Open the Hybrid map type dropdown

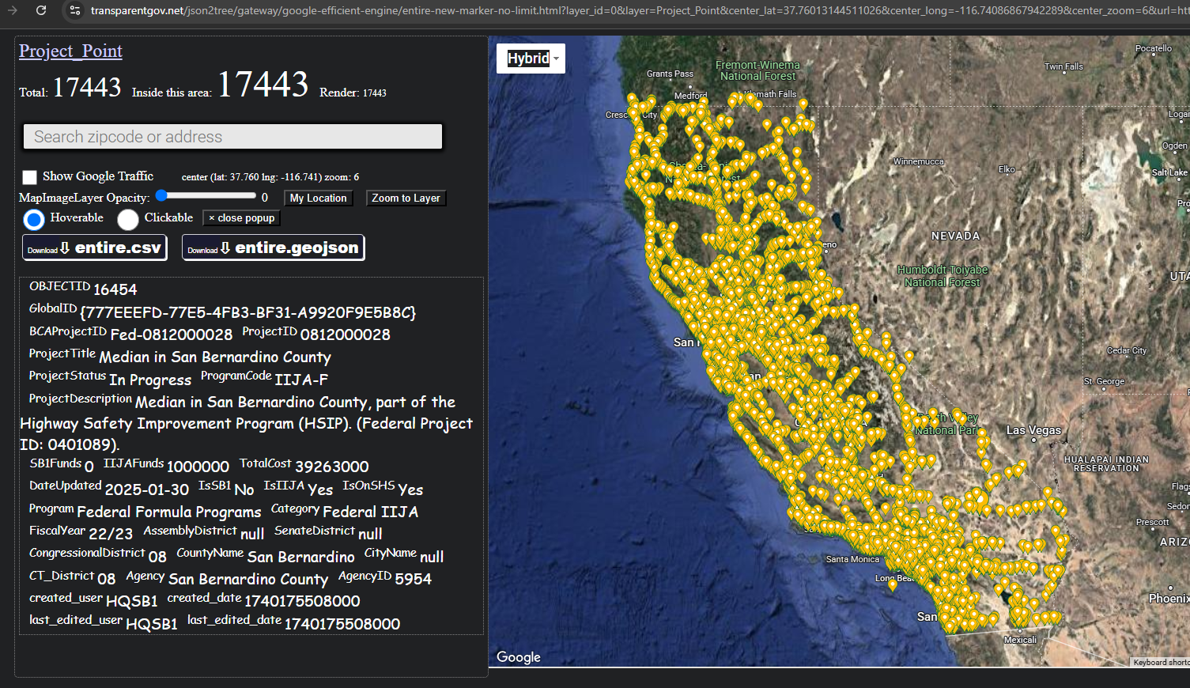point(531,59)
